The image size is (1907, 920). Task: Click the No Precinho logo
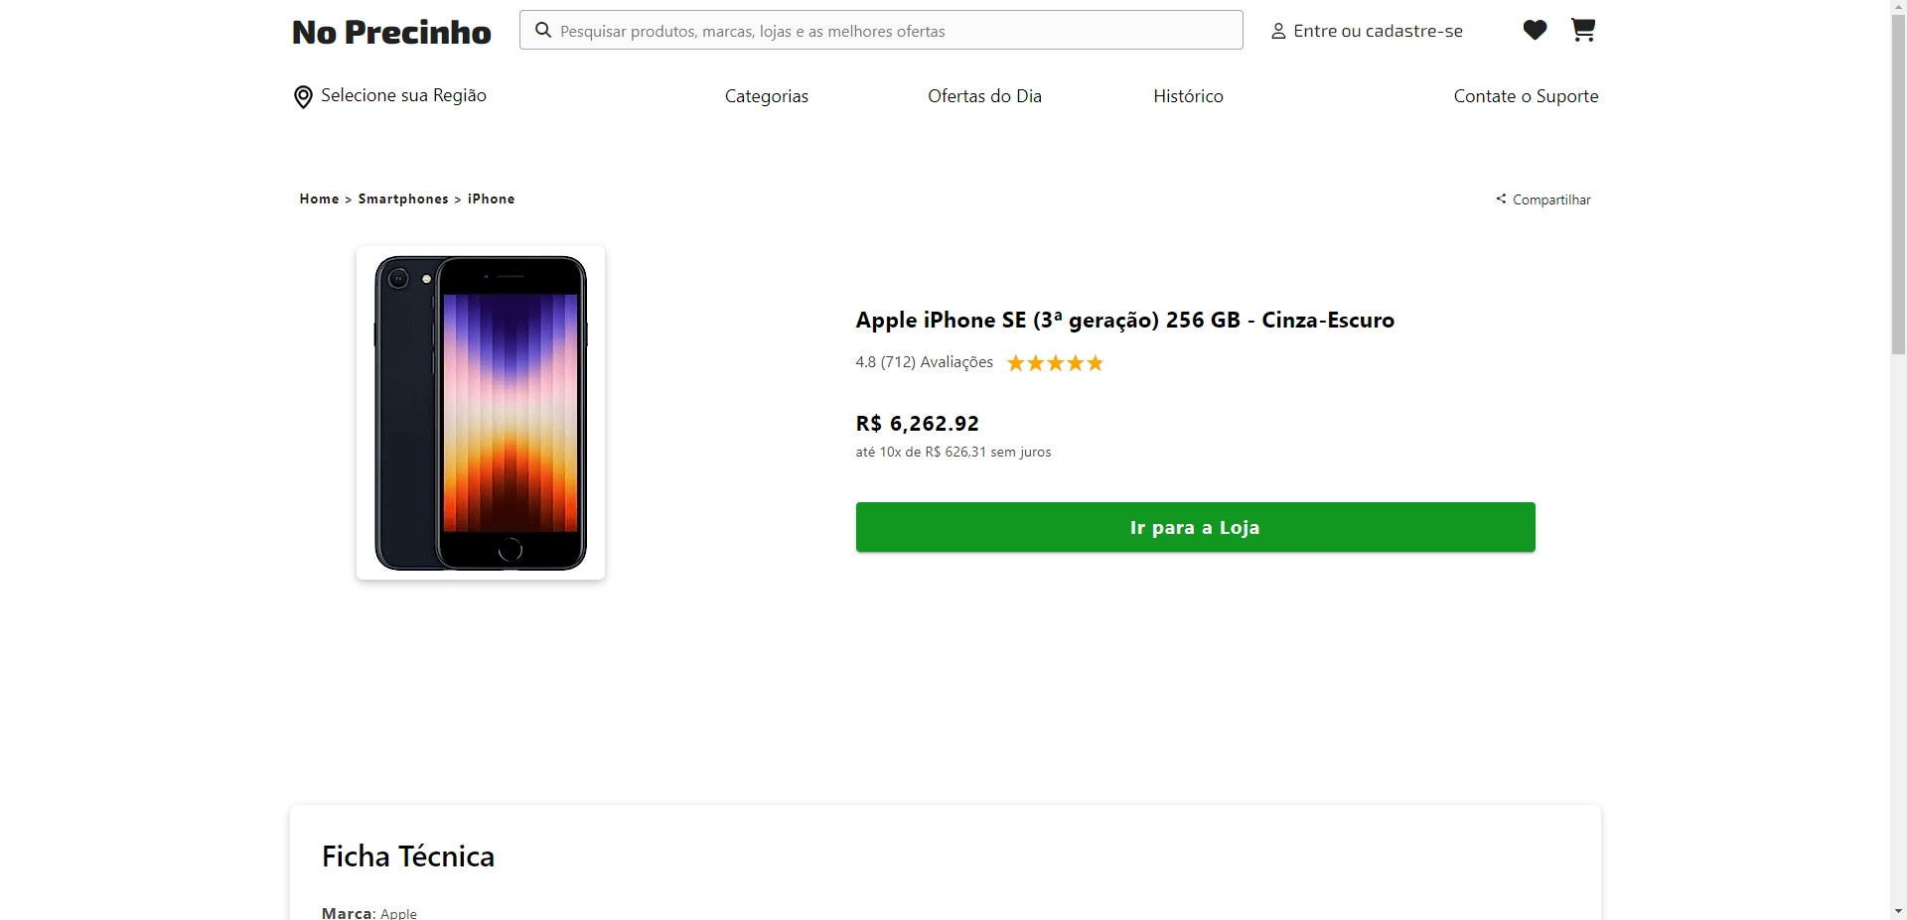coord(391,33)
